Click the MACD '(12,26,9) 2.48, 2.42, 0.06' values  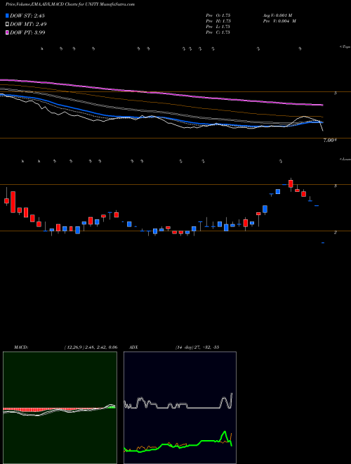[91, 347]
